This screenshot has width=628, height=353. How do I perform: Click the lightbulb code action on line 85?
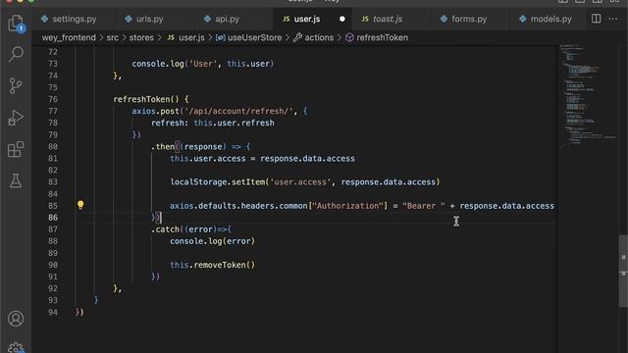pos(80,205)
